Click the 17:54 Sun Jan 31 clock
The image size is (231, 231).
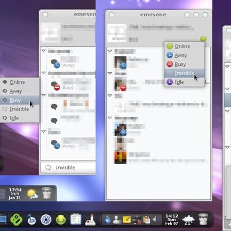coord(15,193)
